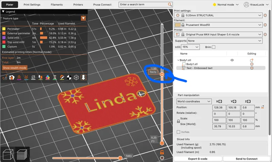Collapse the Body1.stl tree node

click(178, 60)
